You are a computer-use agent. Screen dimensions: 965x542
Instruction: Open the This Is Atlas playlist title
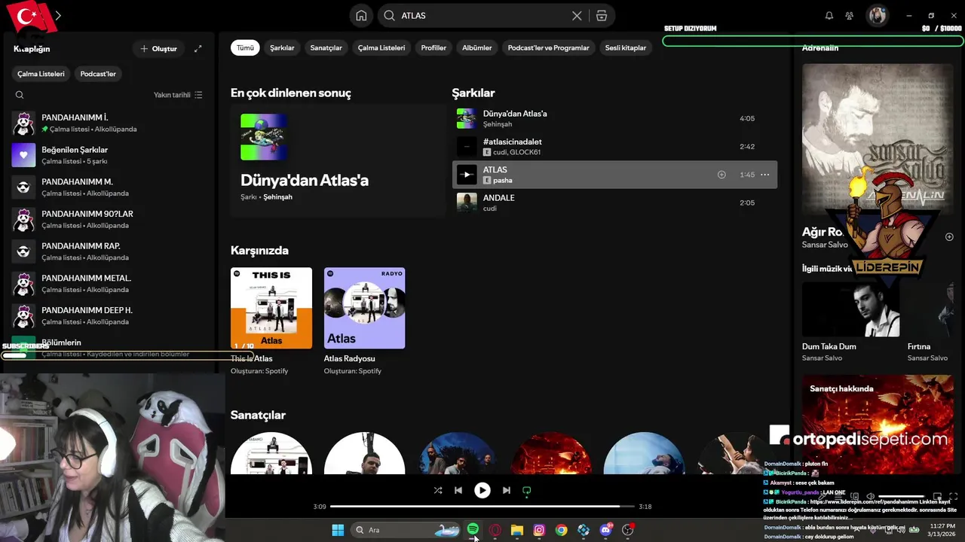point(252,359)
